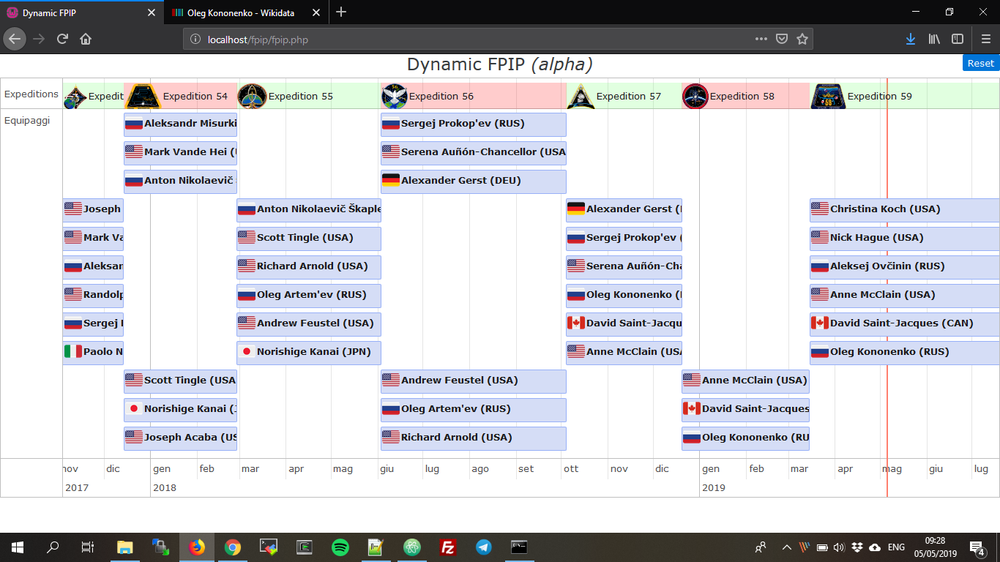Open the Firefox downloads arrow icon
The height and width of the screenshot is (562, 1000).
pyautogui.click(x=910, y=40)
